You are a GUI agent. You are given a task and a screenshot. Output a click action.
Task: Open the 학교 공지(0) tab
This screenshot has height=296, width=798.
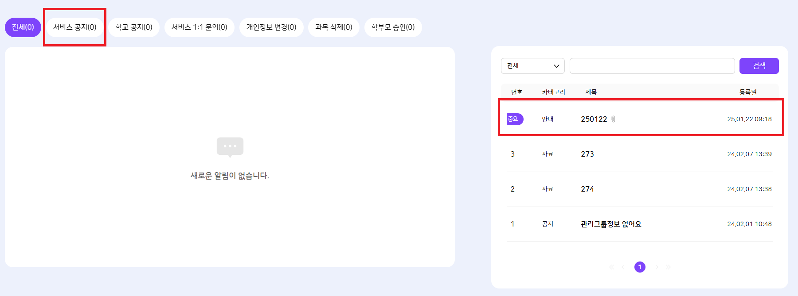134,27
